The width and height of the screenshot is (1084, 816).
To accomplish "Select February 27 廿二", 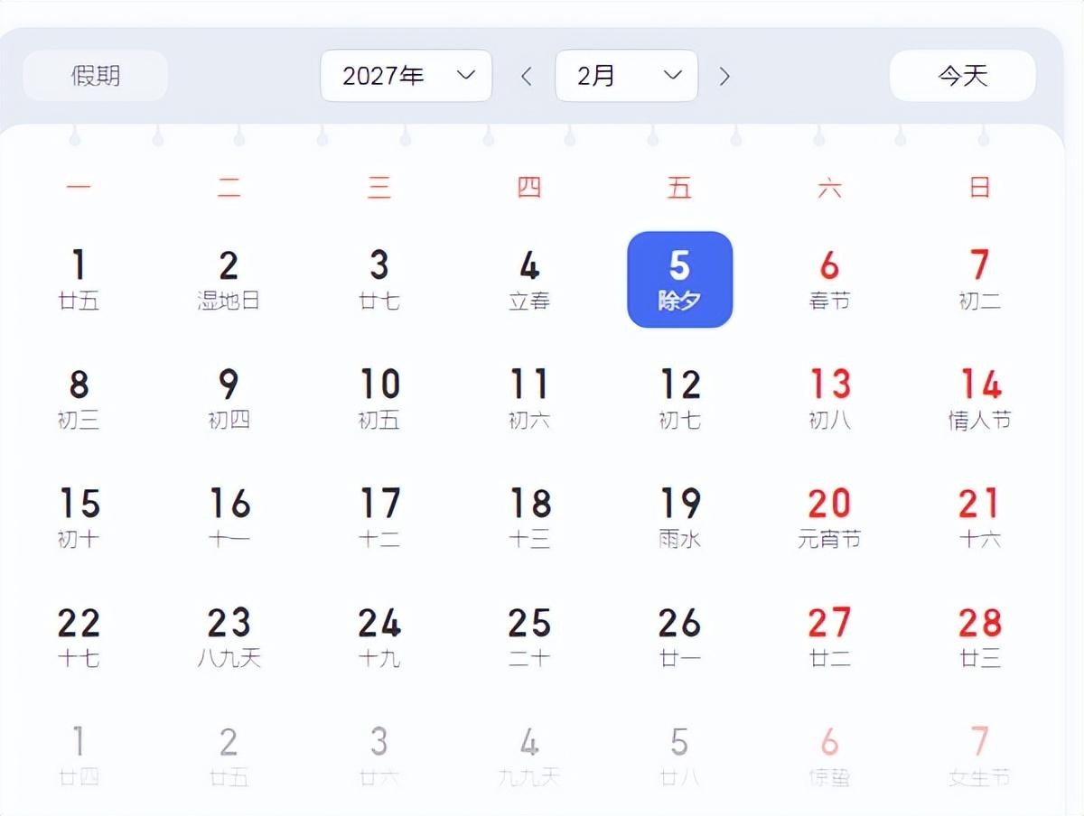I will pos(829,637).
